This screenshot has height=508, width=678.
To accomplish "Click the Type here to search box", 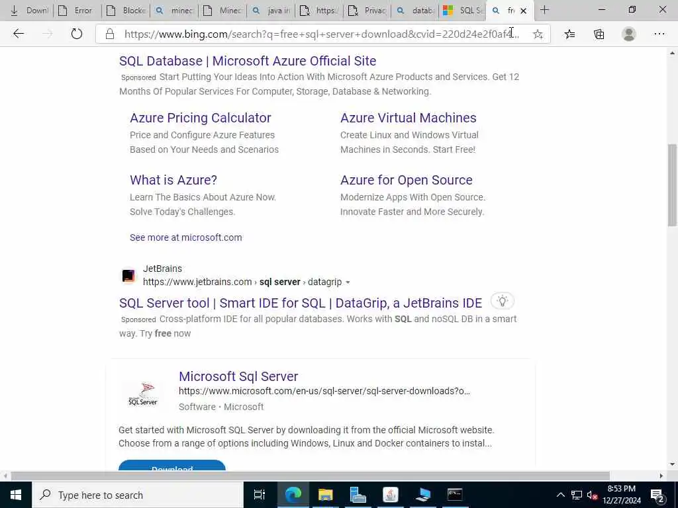I will tap(138, 495).
